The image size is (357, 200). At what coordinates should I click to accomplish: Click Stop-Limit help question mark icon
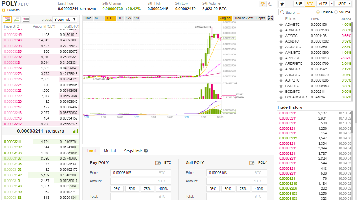146,151
